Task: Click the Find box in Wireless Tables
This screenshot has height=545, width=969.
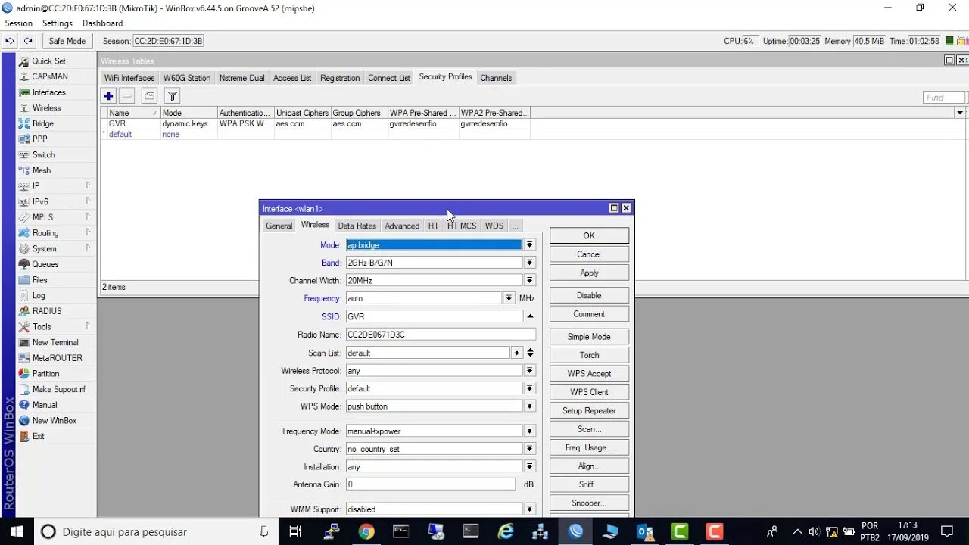Action: (x=944, y=97)
